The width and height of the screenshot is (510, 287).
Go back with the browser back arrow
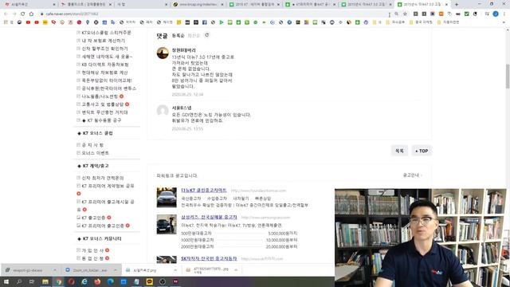coord(6,14)
